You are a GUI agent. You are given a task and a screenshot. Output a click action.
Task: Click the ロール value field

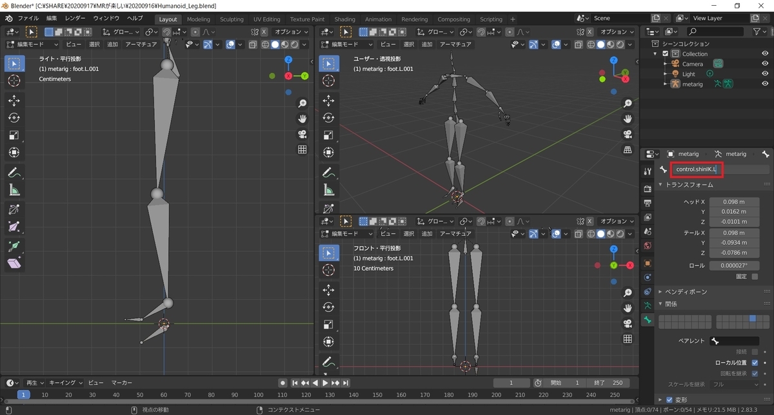734,265
